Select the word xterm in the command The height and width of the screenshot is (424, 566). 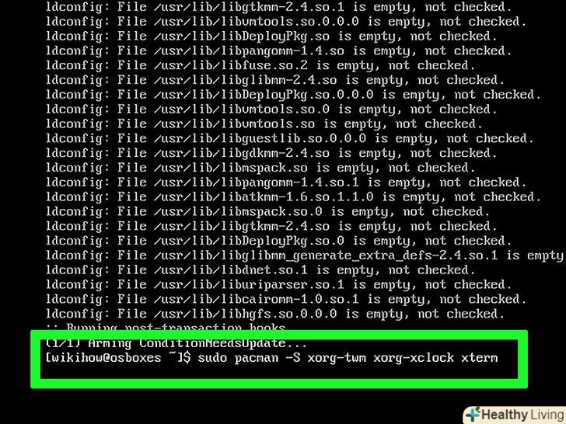[480, 358]
